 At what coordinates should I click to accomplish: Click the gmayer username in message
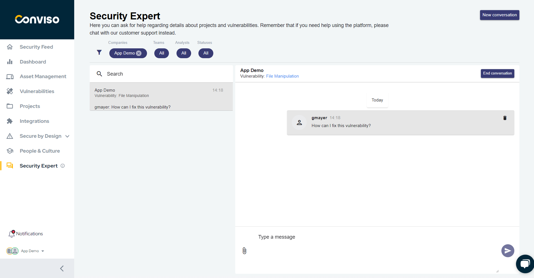319,118
